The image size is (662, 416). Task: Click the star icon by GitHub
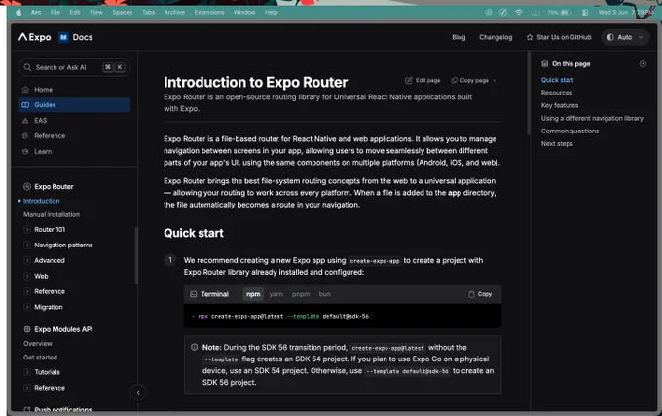530,38
